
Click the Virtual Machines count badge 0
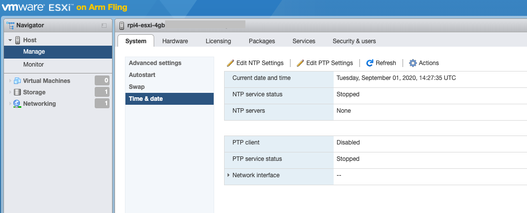(x=102, y=80)
